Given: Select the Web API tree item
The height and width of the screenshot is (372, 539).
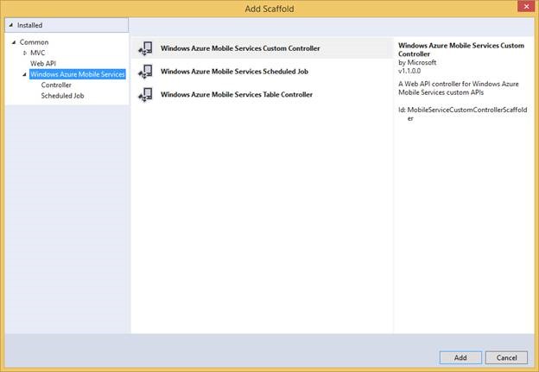Looking at the screenshot, I should (x=43, y=64).
